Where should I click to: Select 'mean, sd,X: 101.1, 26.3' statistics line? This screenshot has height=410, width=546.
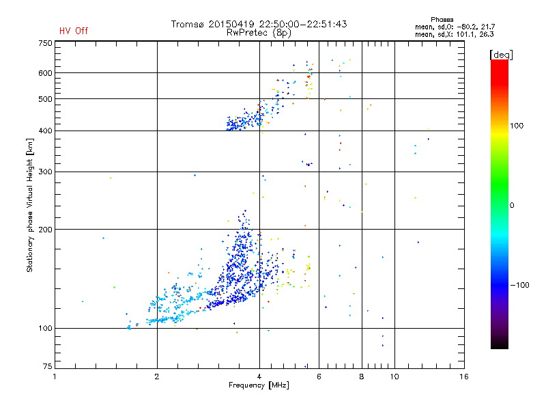pos(454,34)
